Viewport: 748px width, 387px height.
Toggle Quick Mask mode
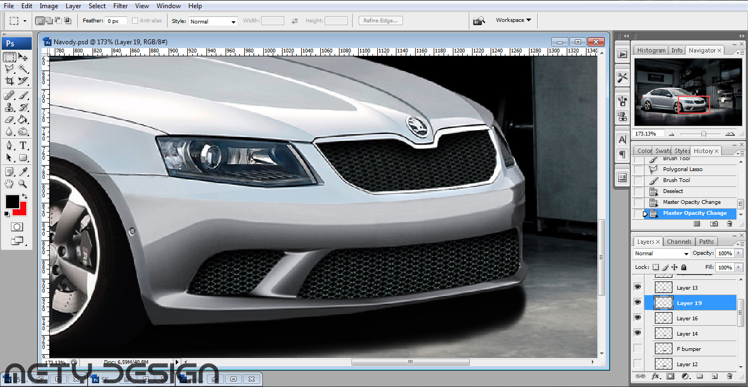(x=16, y=227)
